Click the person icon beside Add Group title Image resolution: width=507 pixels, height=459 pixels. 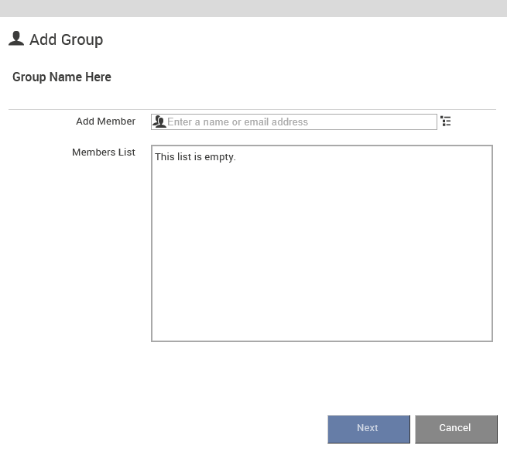click(x=16, y=39)
